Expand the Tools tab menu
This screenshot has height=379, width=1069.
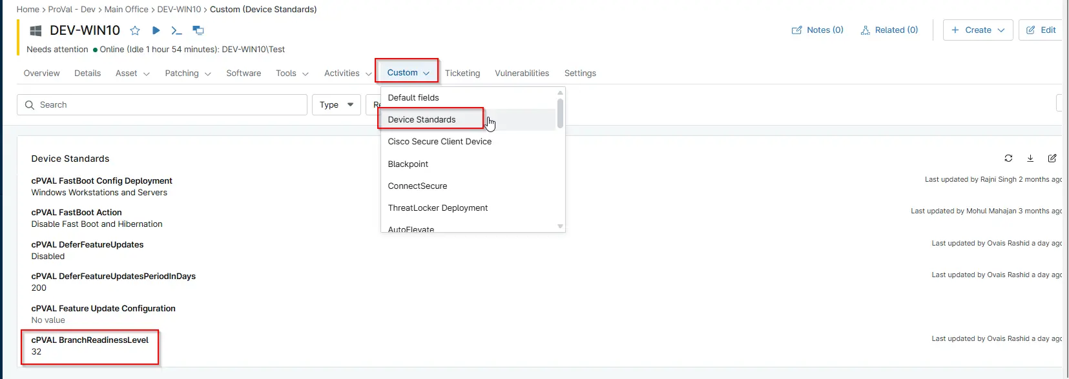[x=292, y=73]
